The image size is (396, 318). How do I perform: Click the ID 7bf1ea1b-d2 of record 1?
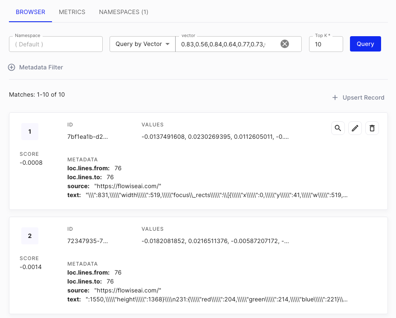click(x=87, y=137)
